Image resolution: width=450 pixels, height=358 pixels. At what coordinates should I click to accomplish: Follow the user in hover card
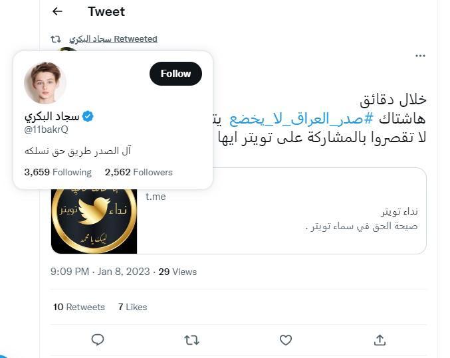coord(175,74)
